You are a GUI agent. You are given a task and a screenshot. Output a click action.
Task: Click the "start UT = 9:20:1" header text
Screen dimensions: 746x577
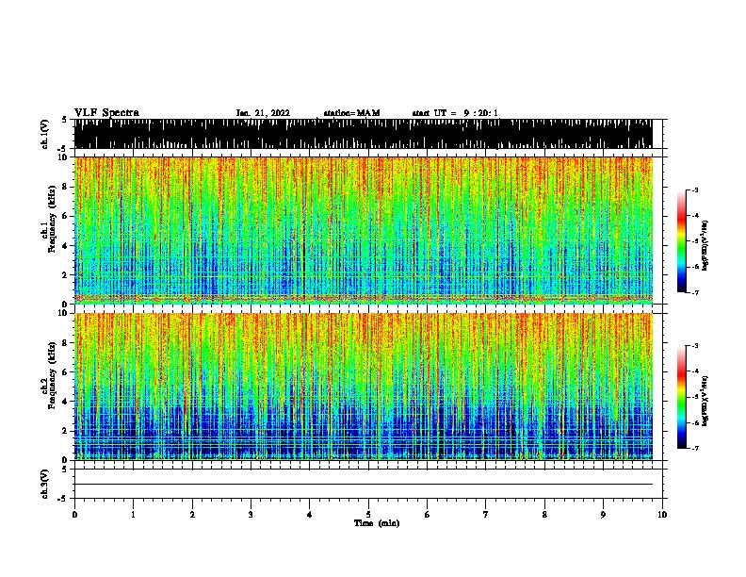pos(455,113)
